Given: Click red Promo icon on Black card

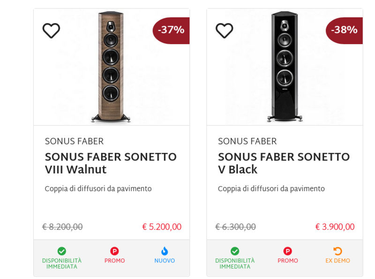Looking at the screenshot, I should tap(287, 251).
